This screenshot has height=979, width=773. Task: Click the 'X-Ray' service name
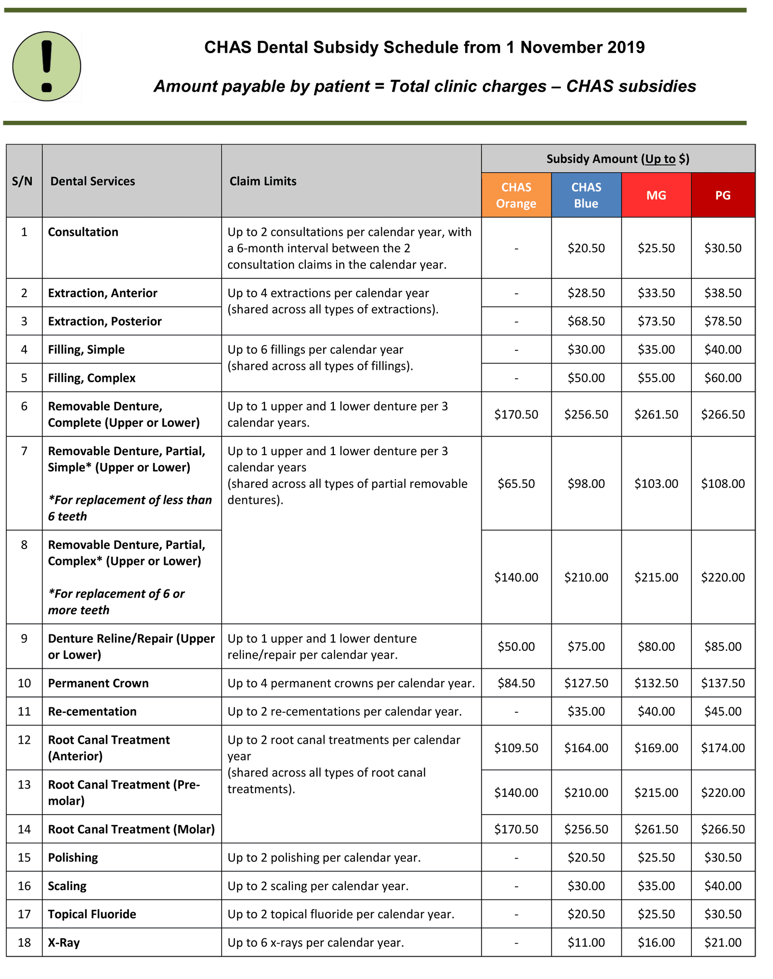click(x=64, y=942)
